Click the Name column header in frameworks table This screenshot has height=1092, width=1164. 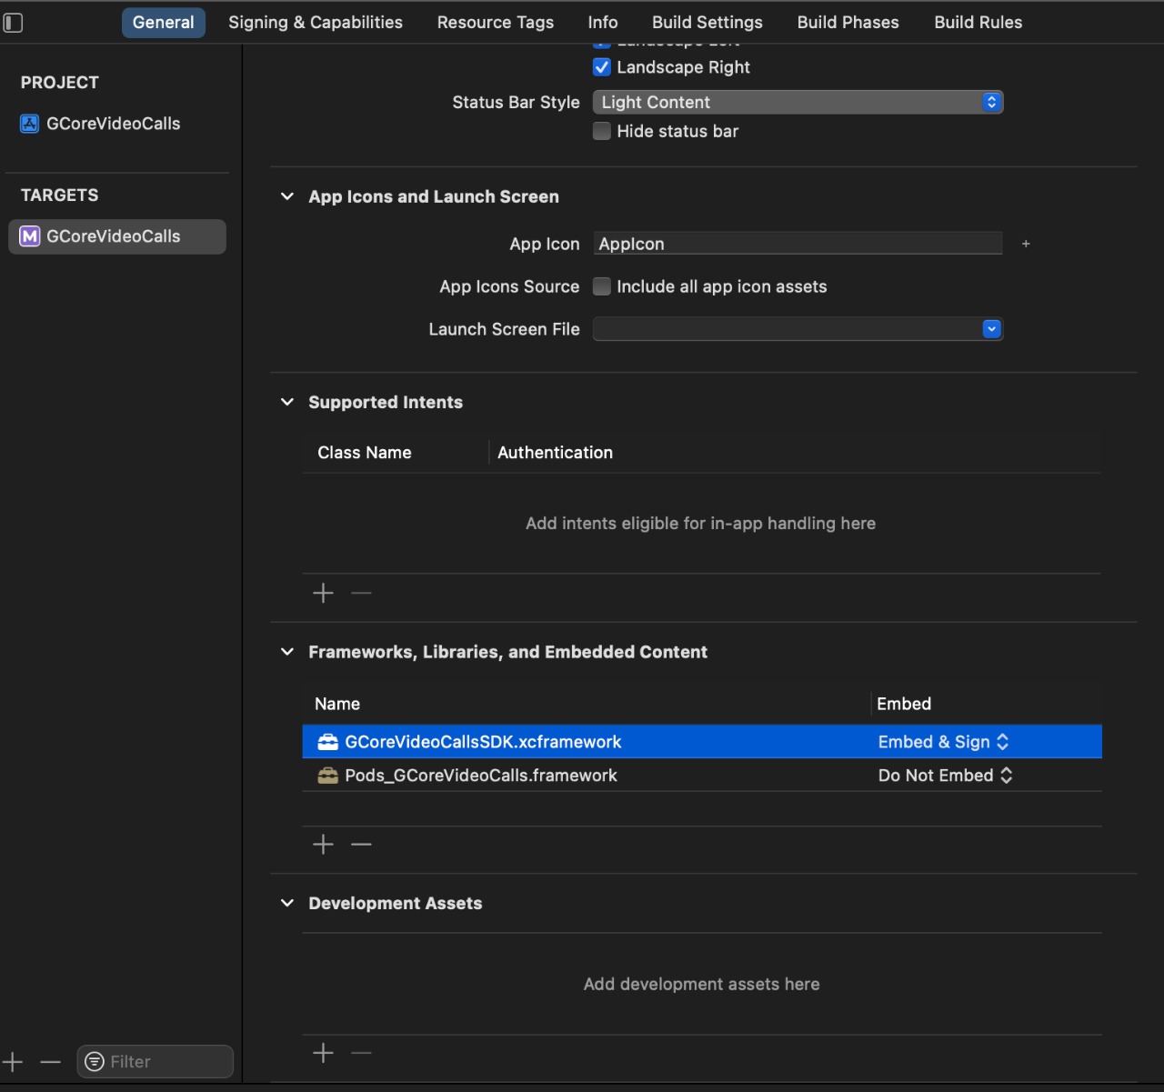[x=337, y=704]
